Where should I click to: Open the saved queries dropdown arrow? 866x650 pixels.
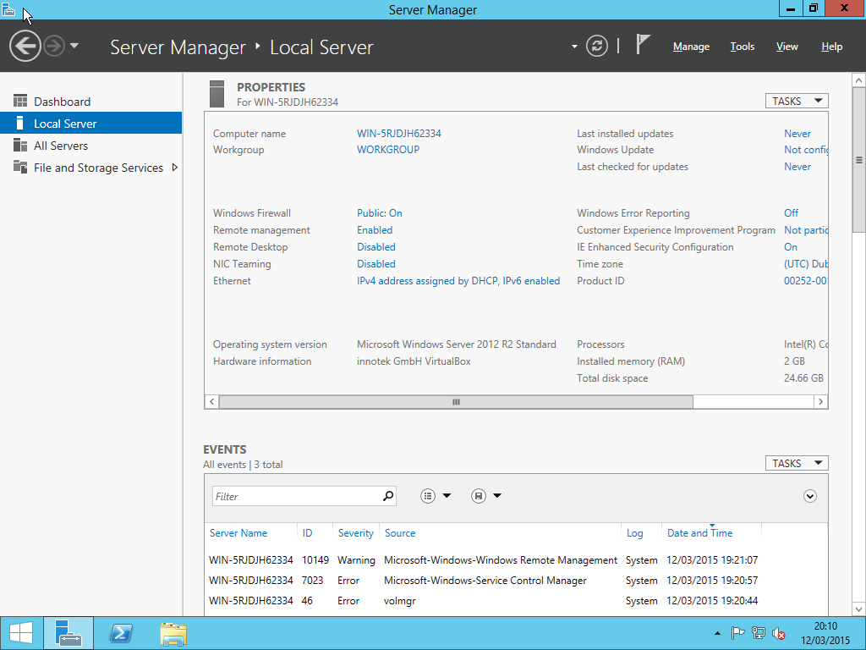pyautogui.click(x=497, y=496)
